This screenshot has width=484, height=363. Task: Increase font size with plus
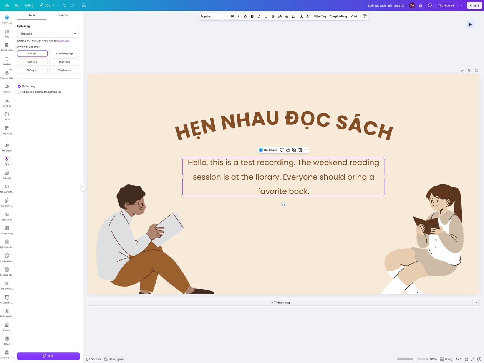click(238, 16)
